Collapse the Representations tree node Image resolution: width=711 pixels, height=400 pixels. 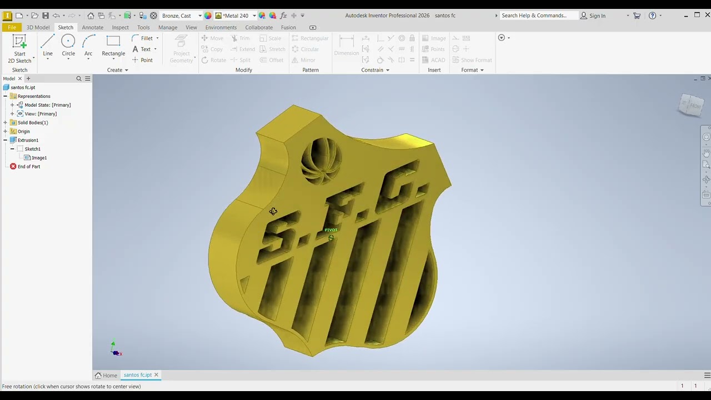[x=6, y=96]
